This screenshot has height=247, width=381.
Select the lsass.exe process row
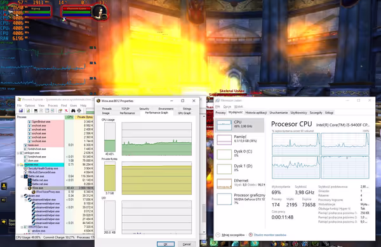pyautogui.click(x=55, y=145)
